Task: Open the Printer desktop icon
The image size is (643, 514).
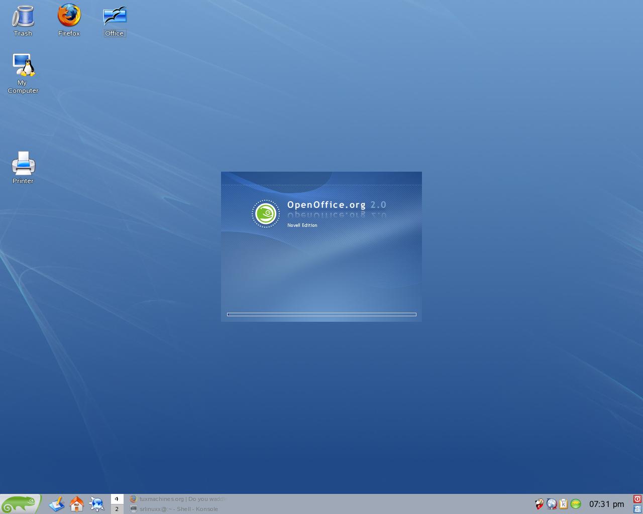Action: (23, 168)
